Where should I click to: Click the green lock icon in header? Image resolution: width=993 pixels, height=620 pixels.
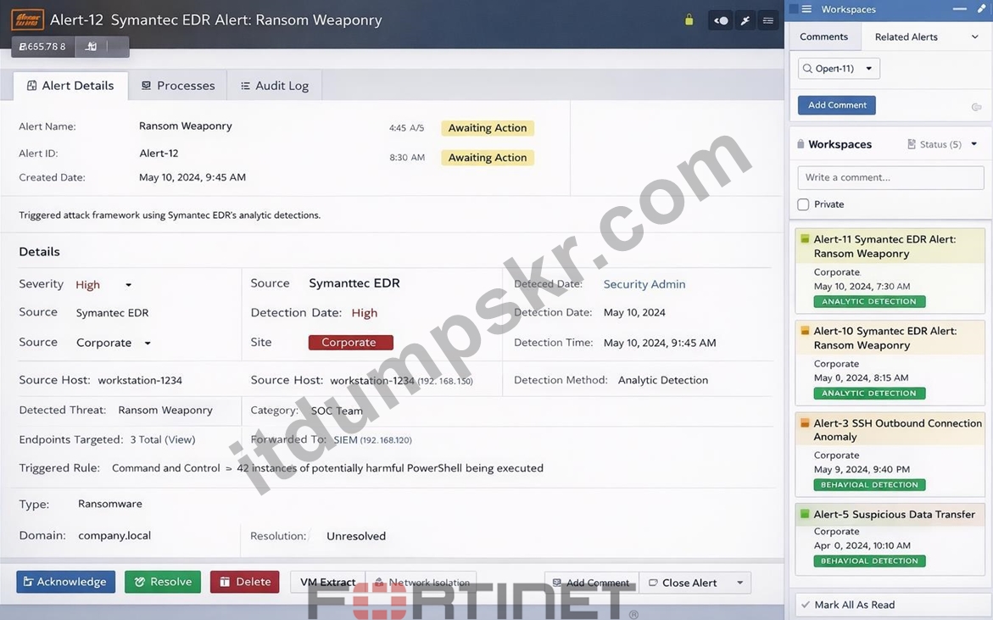click(x=689, y=20)
